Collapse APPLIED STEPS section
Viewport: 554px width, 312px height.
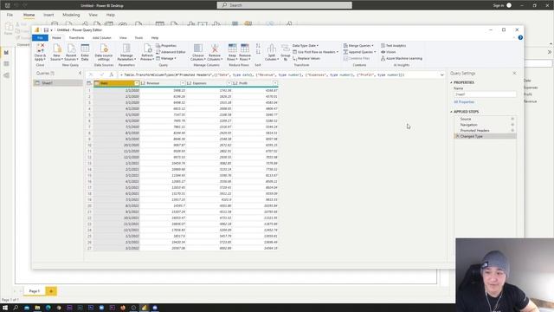click(451, 112)
